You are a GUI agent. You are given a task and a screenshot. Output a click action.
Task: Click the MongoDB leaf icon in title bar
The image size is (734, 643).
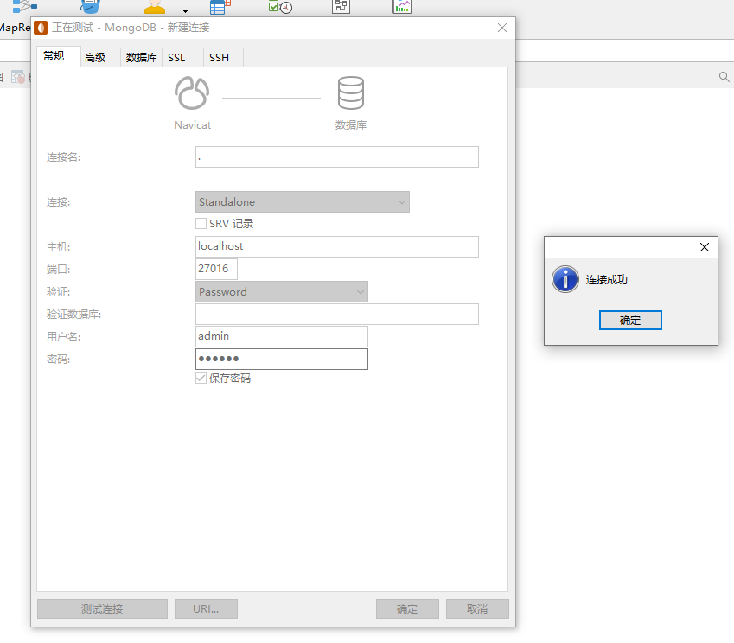click(41, 28)
